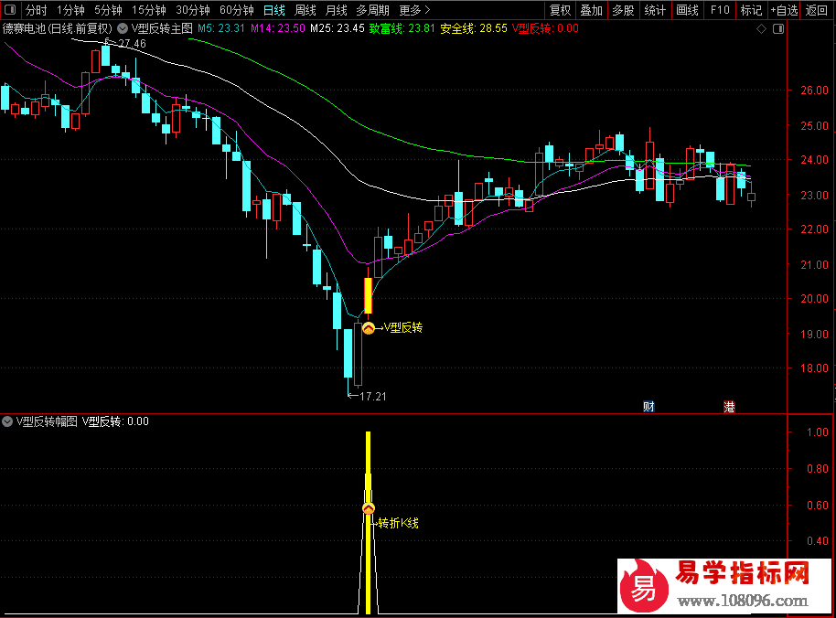Click the red 港 event marker
Viewport: 836px width, 618px height.
[729, 406]
